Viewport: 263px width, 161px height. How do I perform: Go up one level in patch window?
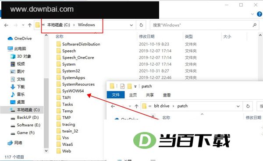[x=136, y=106]
